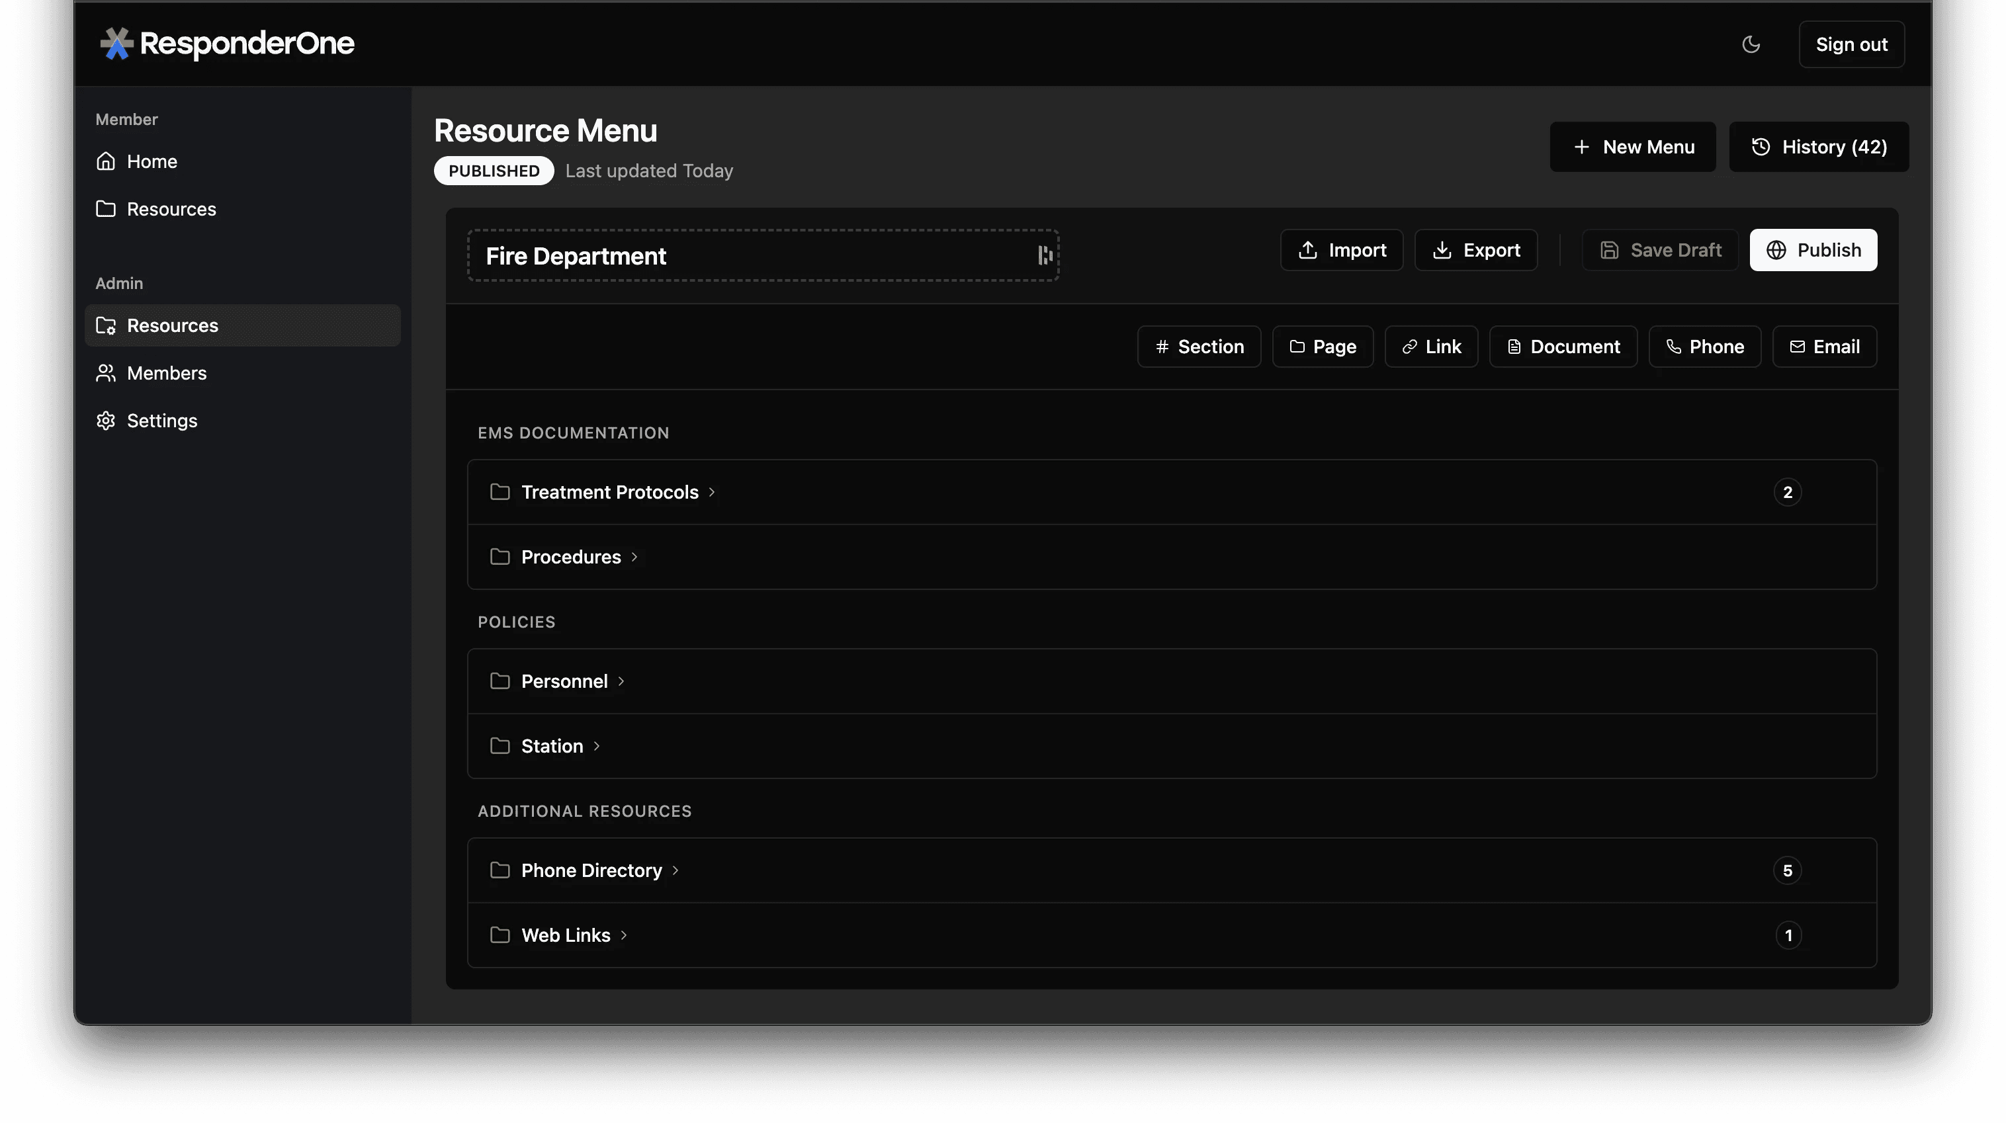The height and width of the screenshot is (1123, 2006).
Task: Expand the Treatment Protocols chevron
Action: coord(712,492)
